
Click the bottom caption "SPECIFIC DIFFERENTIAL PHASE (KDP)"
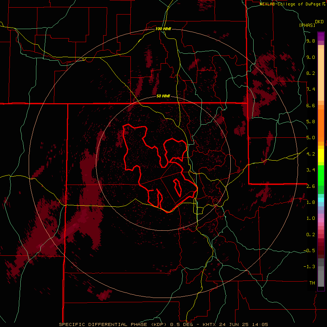pos(113,324)
